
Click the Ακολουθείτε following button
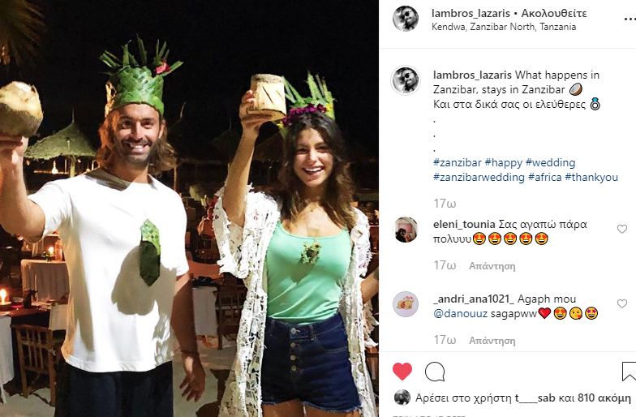[x=554, y=13]
